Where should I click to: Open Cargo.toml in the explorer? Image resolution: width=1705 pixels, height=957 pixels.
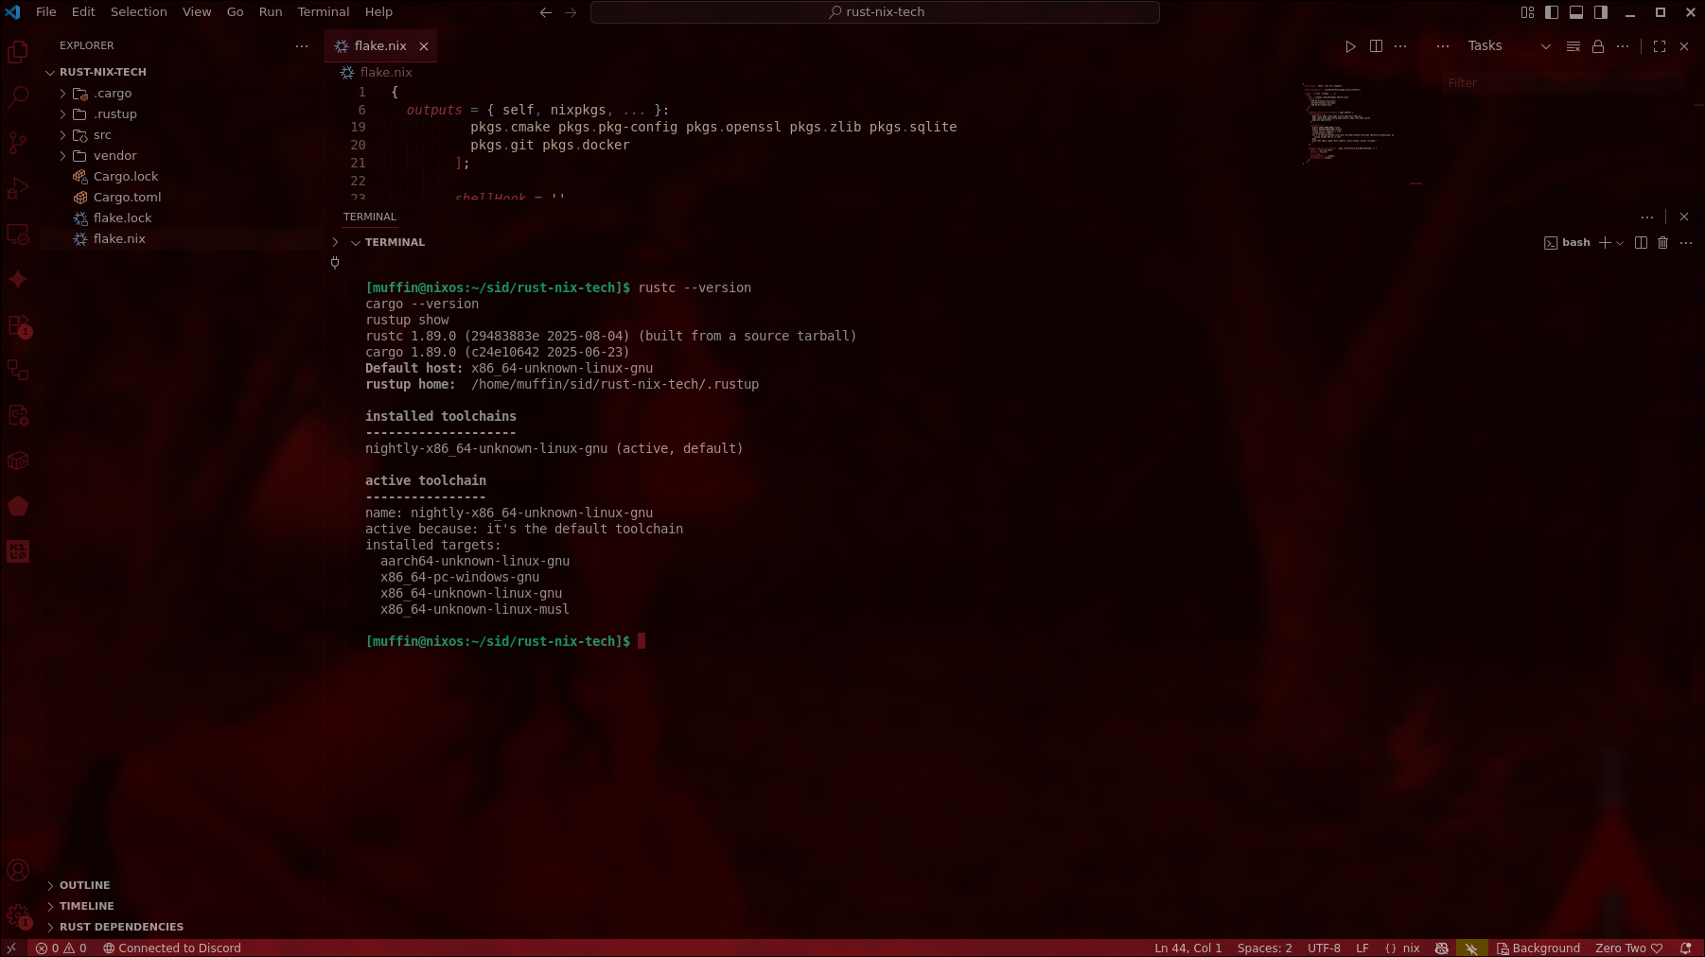pyautogui.click(x=127, y=198)
